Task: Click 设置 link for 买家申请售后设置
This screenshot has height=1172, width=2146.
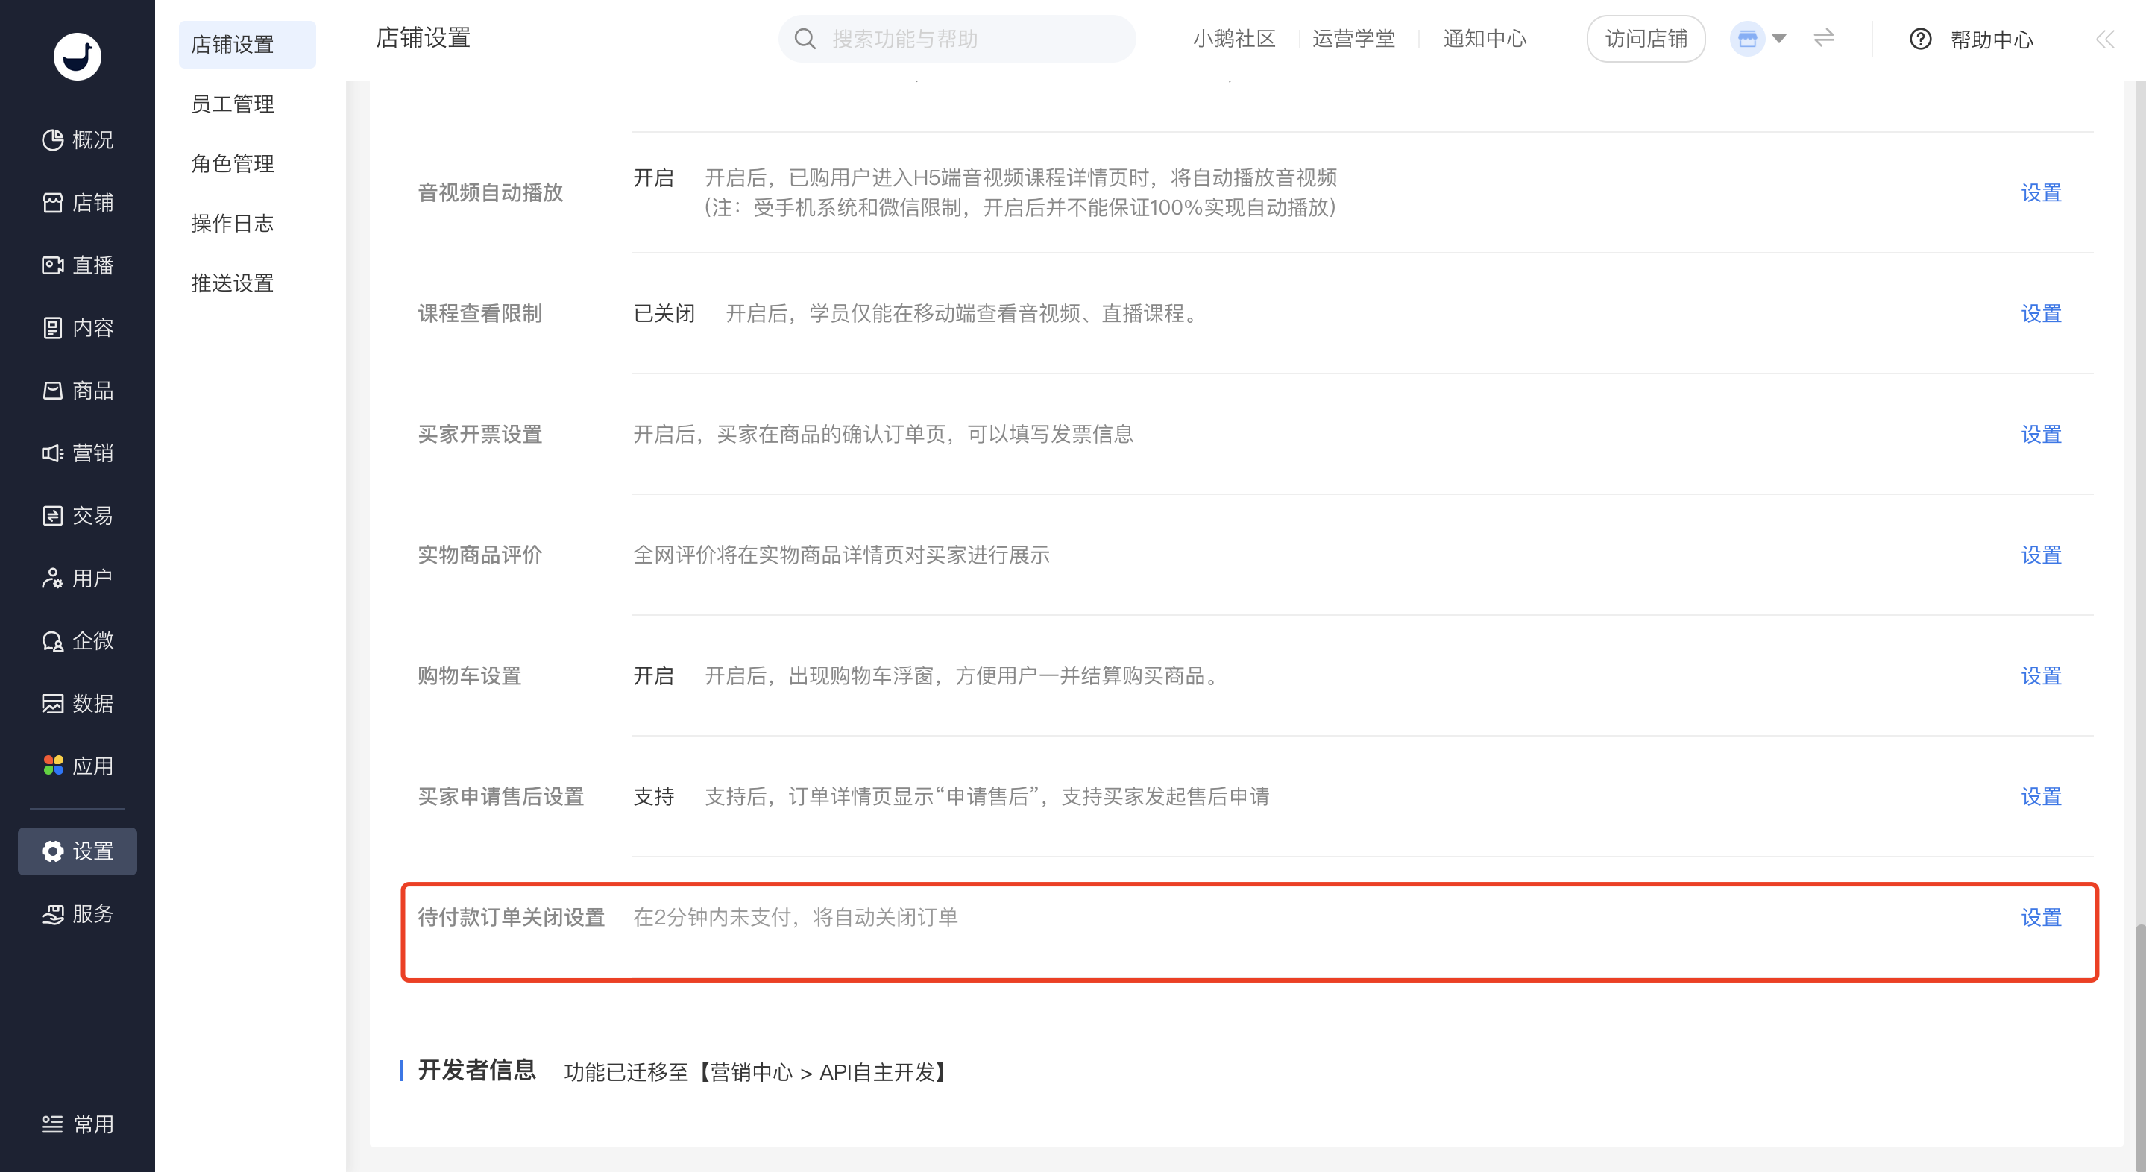Action: tap(2041, 796)
